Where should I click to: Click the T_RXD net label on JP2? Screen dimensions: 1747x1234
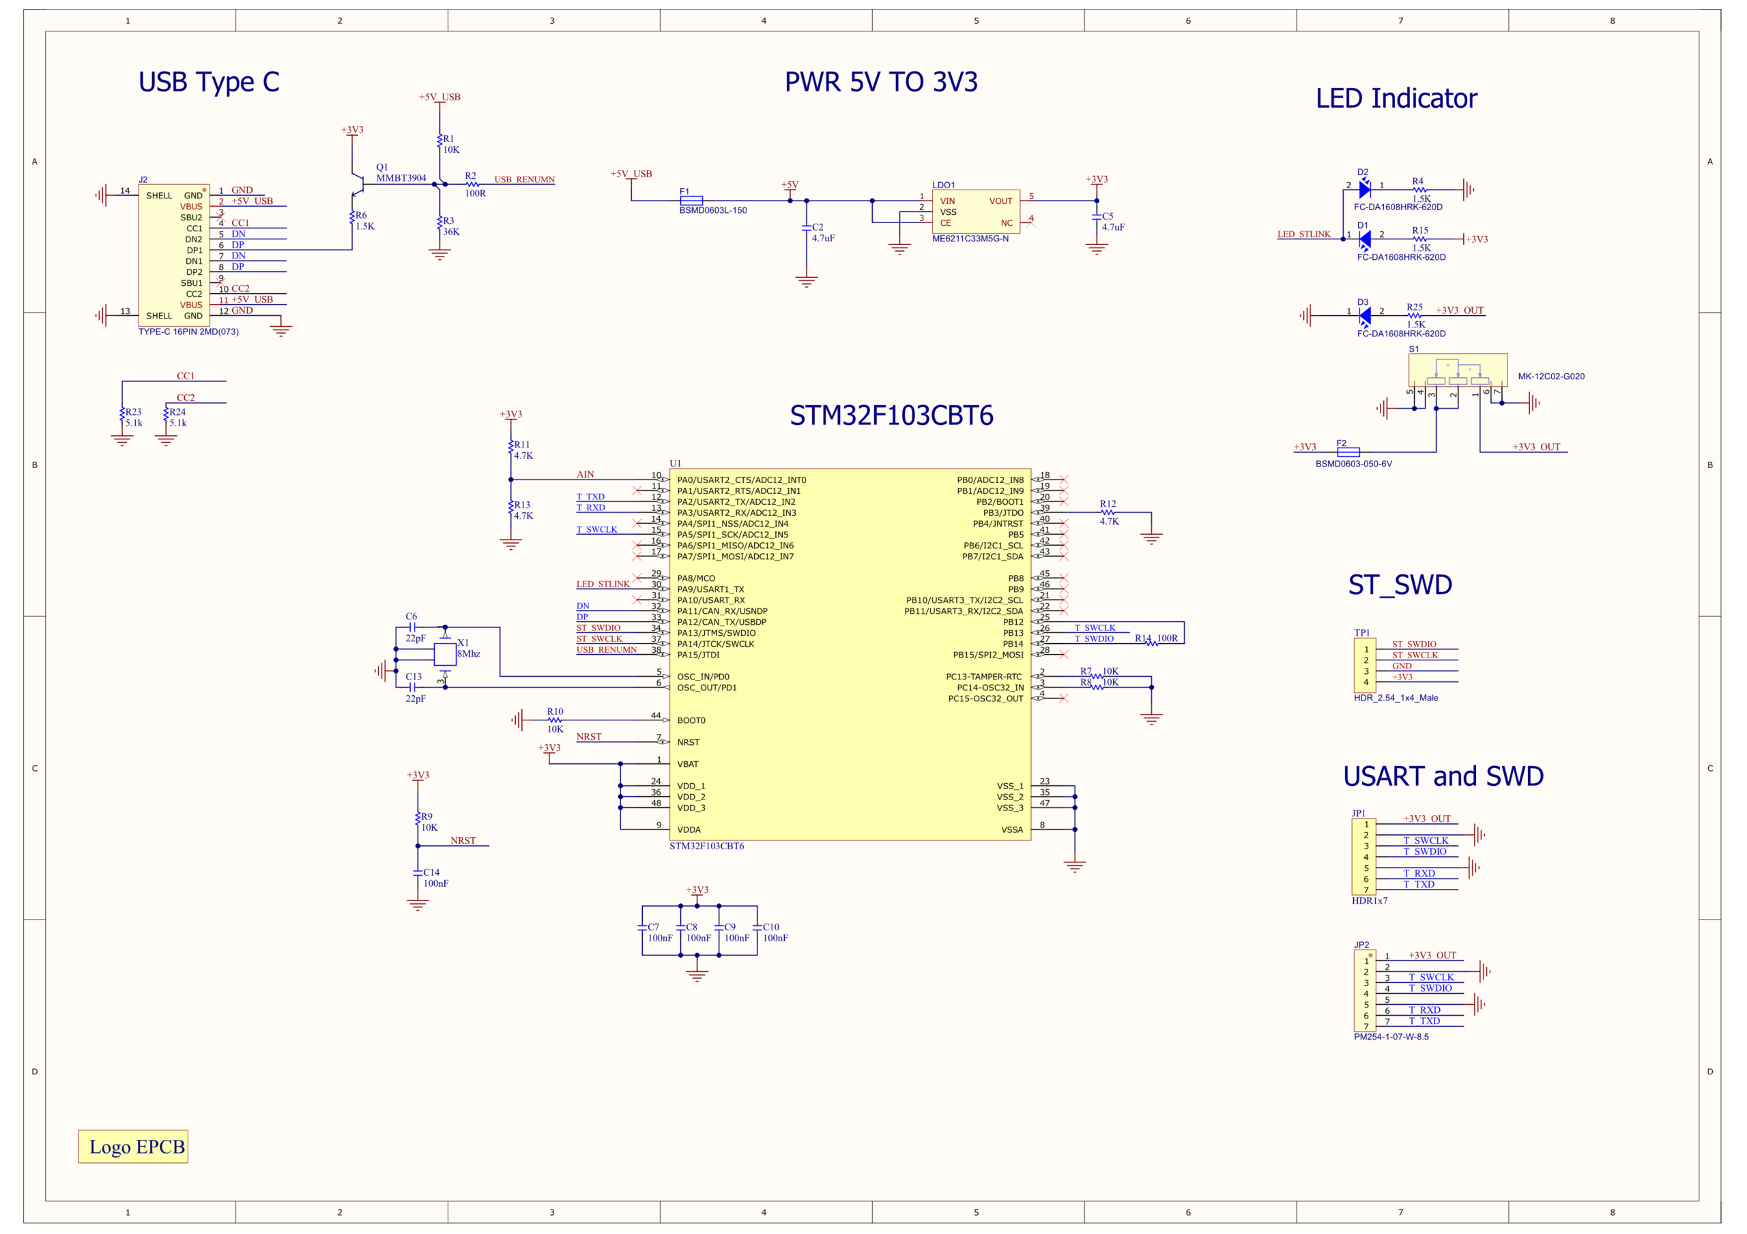coord(1424,1010)
